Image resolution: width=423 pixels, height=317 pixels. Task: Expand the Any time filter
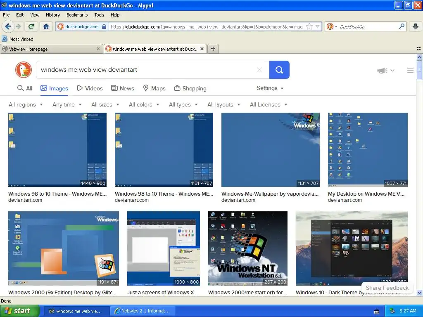(x=67, y=104)
